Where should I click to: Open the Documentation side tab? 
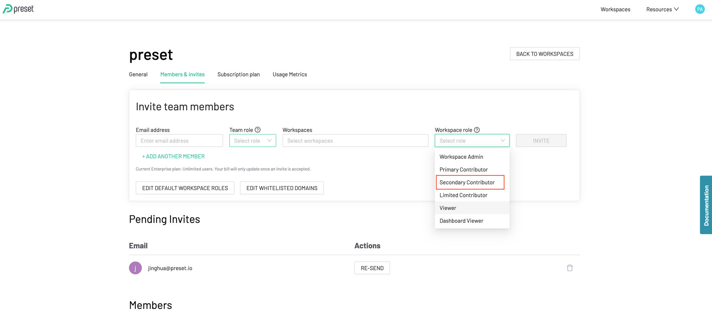(706, 205)
